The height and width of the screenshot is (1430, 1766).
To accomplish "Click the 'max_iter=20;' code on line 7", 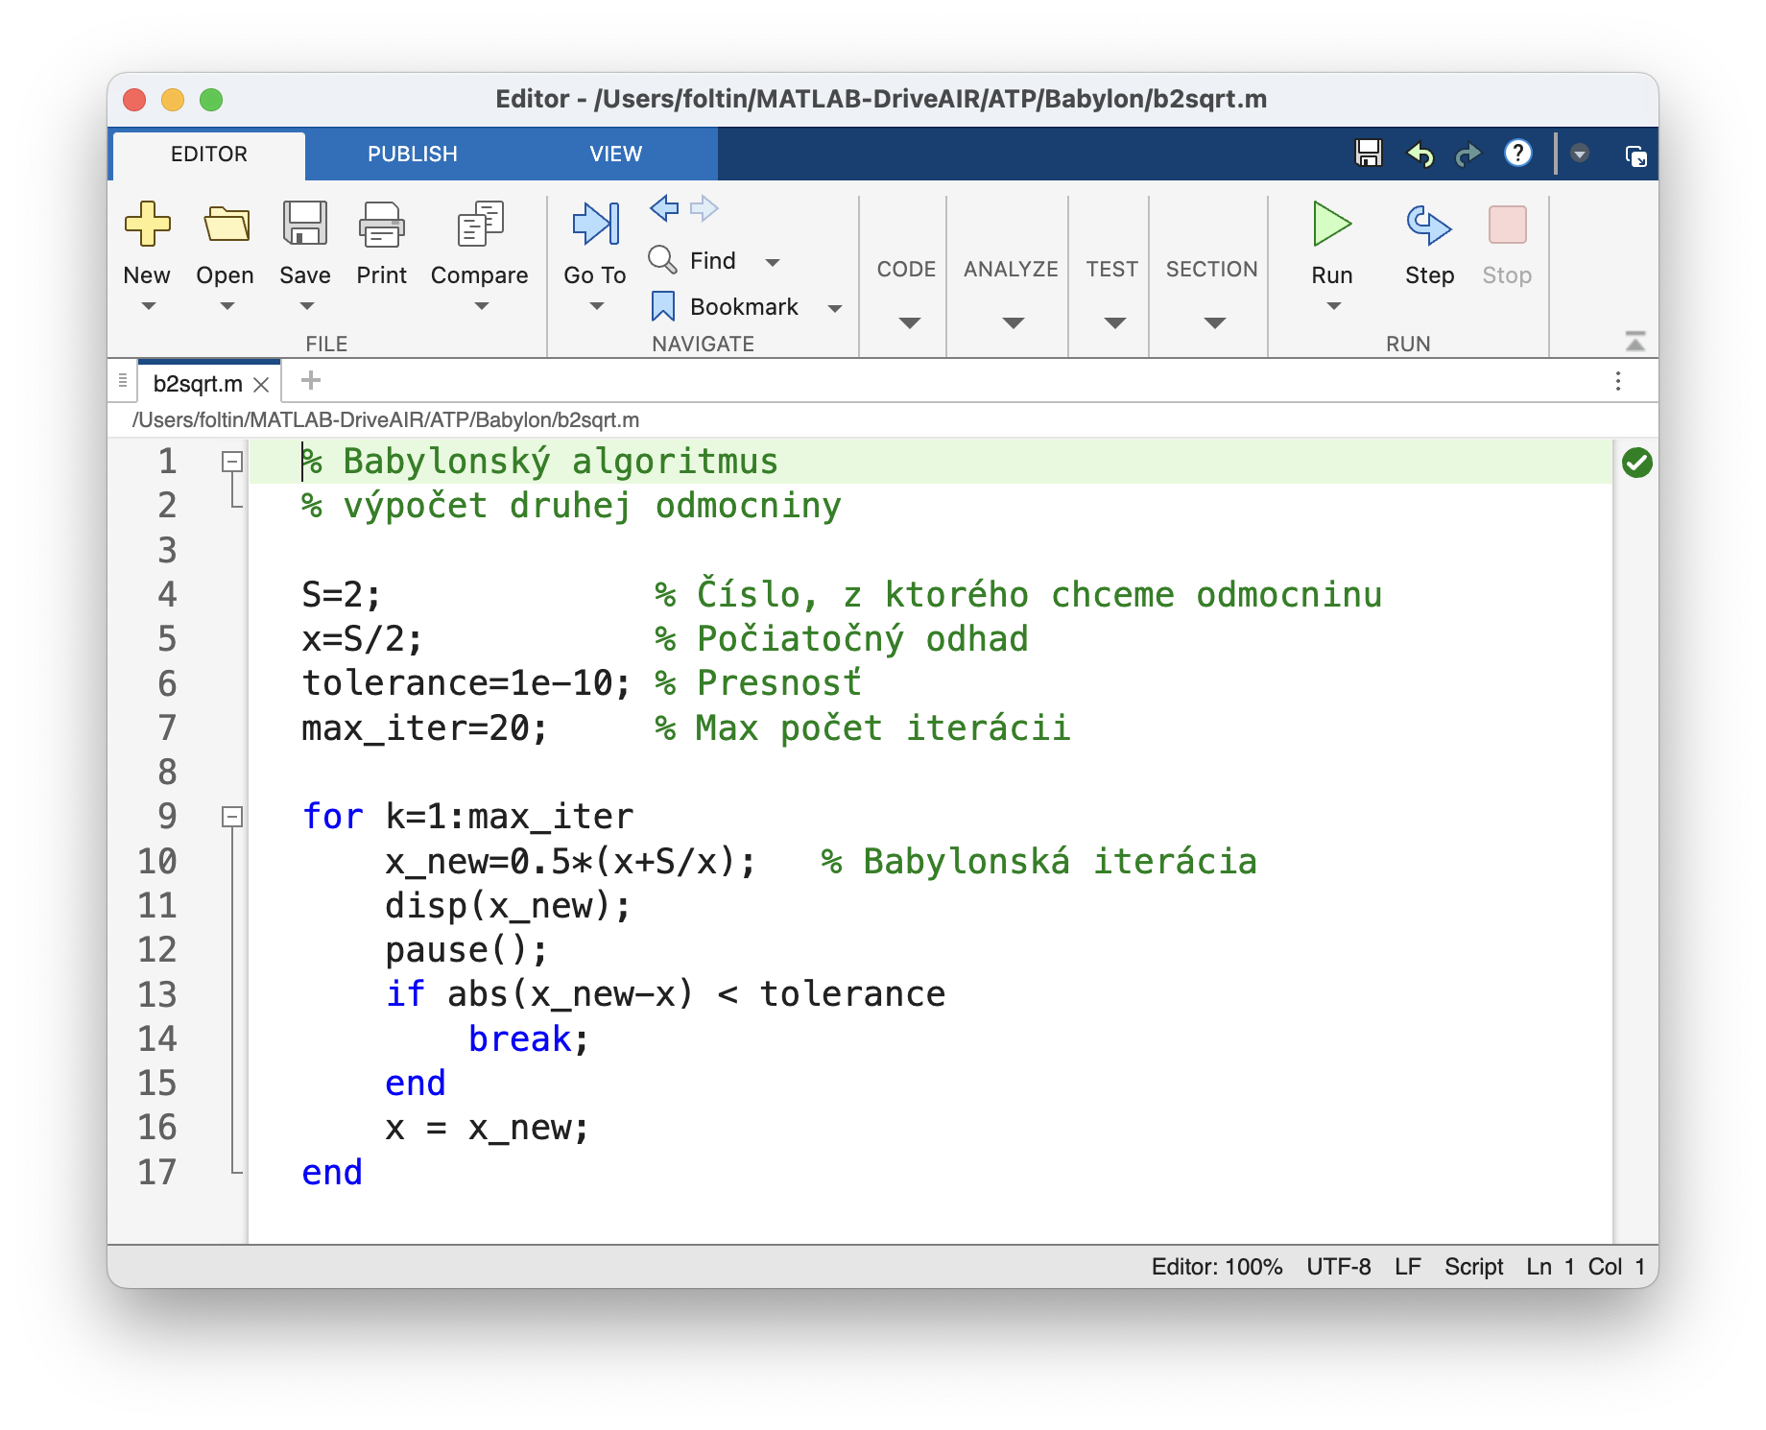I will (x=424, y=728).
